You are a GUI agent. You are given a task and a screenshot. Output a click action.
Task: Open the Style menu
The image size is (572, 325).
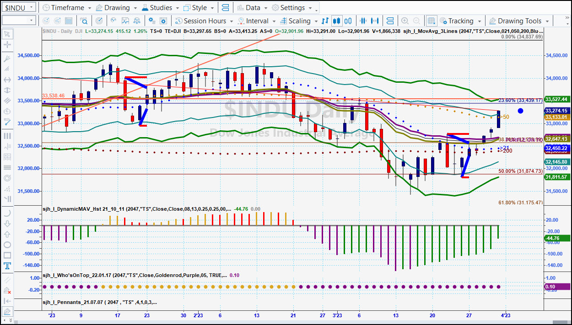195,8
